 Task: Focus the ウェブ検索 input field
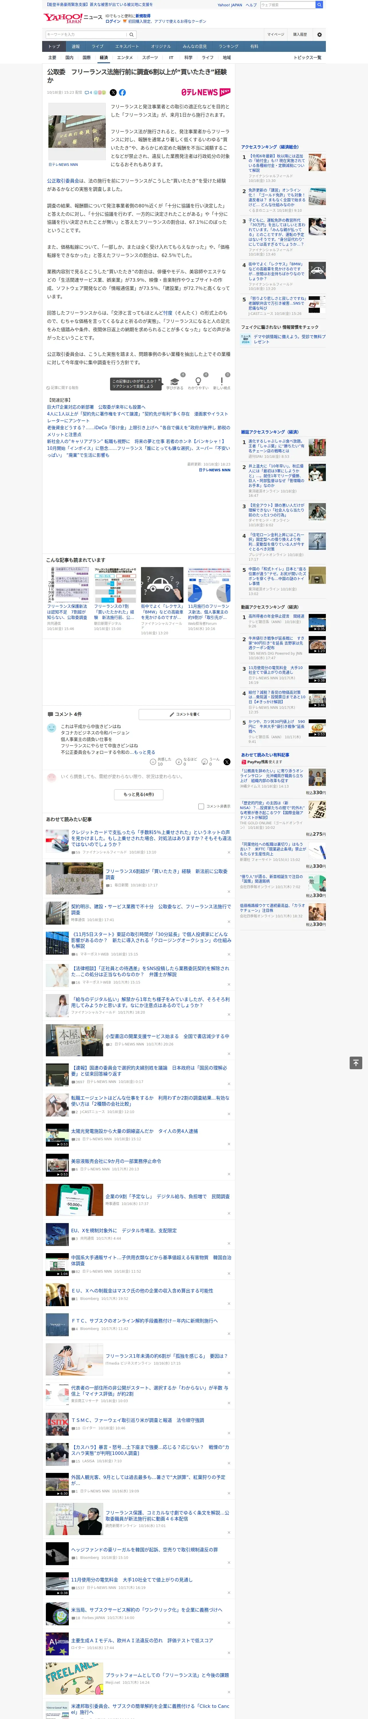click(x=288, y=5)
